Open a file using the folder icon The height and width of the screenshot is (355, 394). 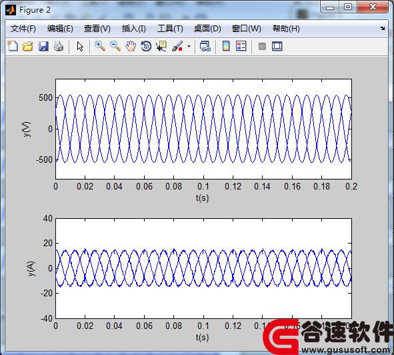click(x=27, y=46)
